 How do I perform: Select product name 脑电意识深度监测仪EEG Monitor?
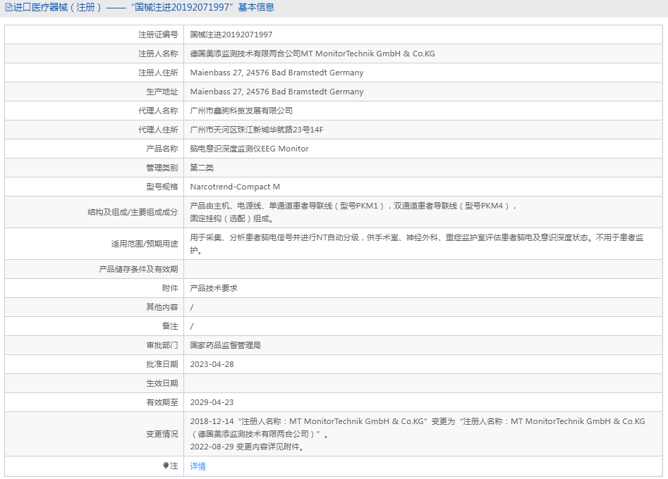pyautogui.click(x=249, y=149)
